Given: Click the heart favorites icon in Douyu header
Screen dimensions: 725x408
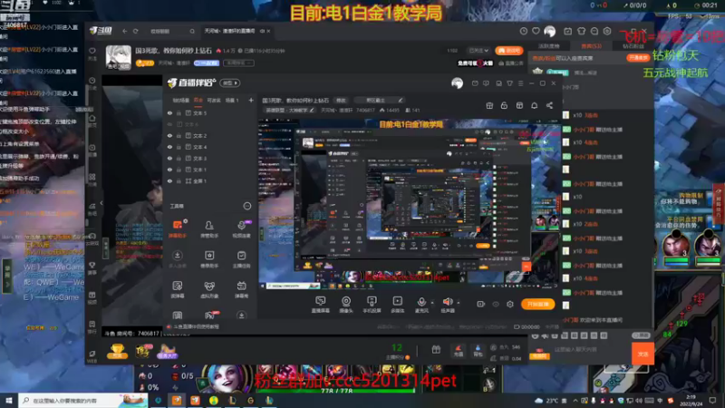Looking at the screenshot, I should tap(536, 31).
